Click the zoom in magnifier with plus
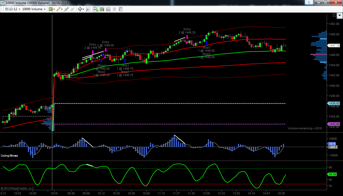Image resolution: width=343 pixels, height=196 pixels. tap(66, 9)
